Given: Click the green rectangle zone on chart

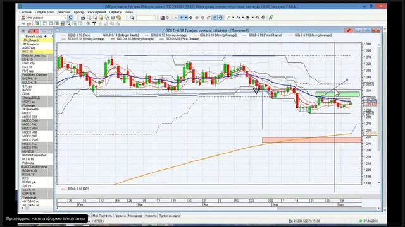Looking at the screenshot, I should click(x=337, y=94).
